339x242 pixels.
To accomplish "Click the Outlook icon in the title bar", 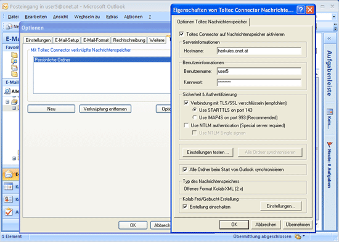I will tap(5, 7).
